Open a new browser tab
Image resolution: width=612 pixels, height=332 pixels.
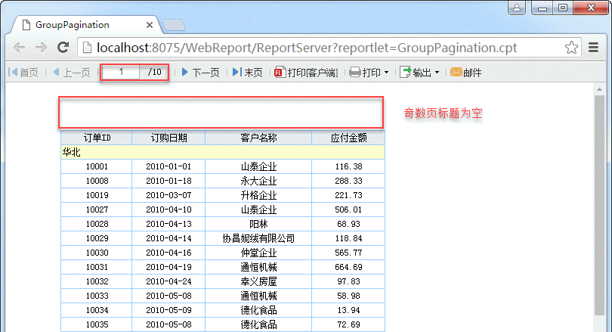(174, 26)
